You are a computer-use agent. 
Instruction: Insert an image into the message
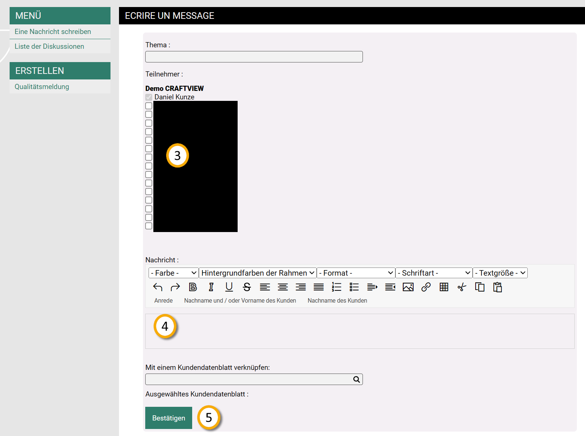pos(408,287)
